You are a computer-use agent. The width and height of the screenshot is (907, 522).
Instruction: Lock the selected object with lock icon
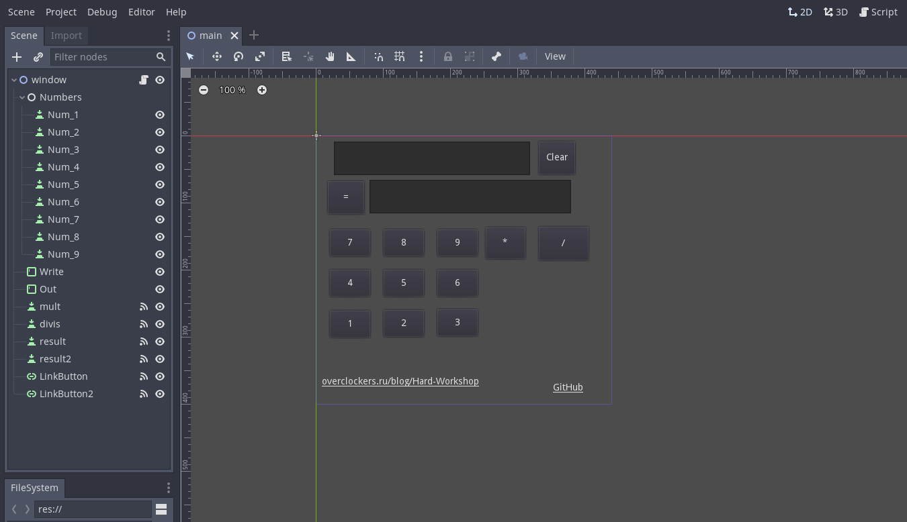(448, 56)
